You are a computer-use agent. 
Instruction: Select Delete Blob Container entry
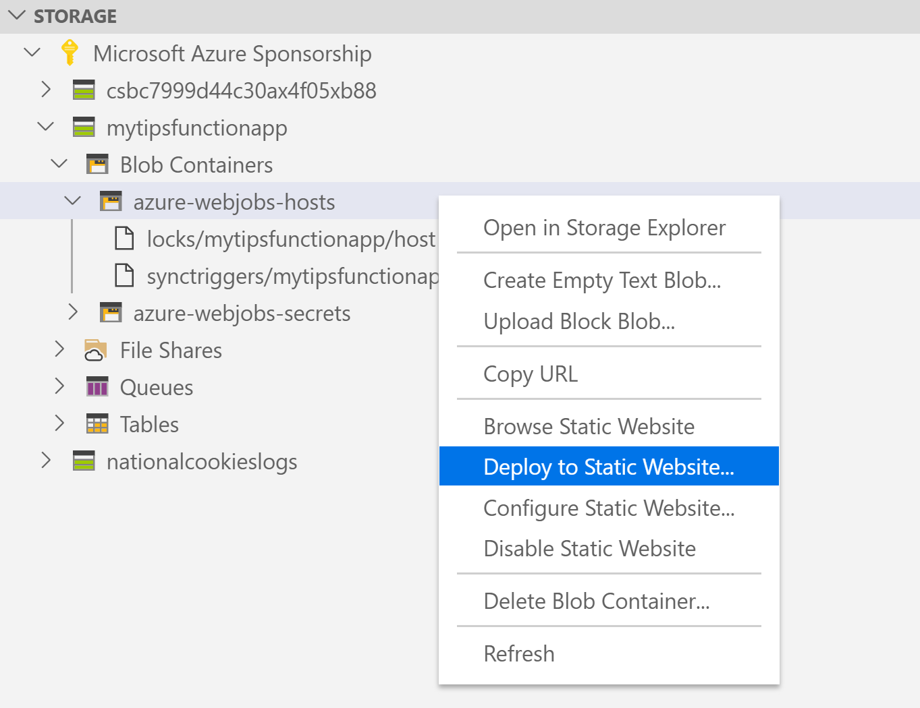(x=597, y=601)
